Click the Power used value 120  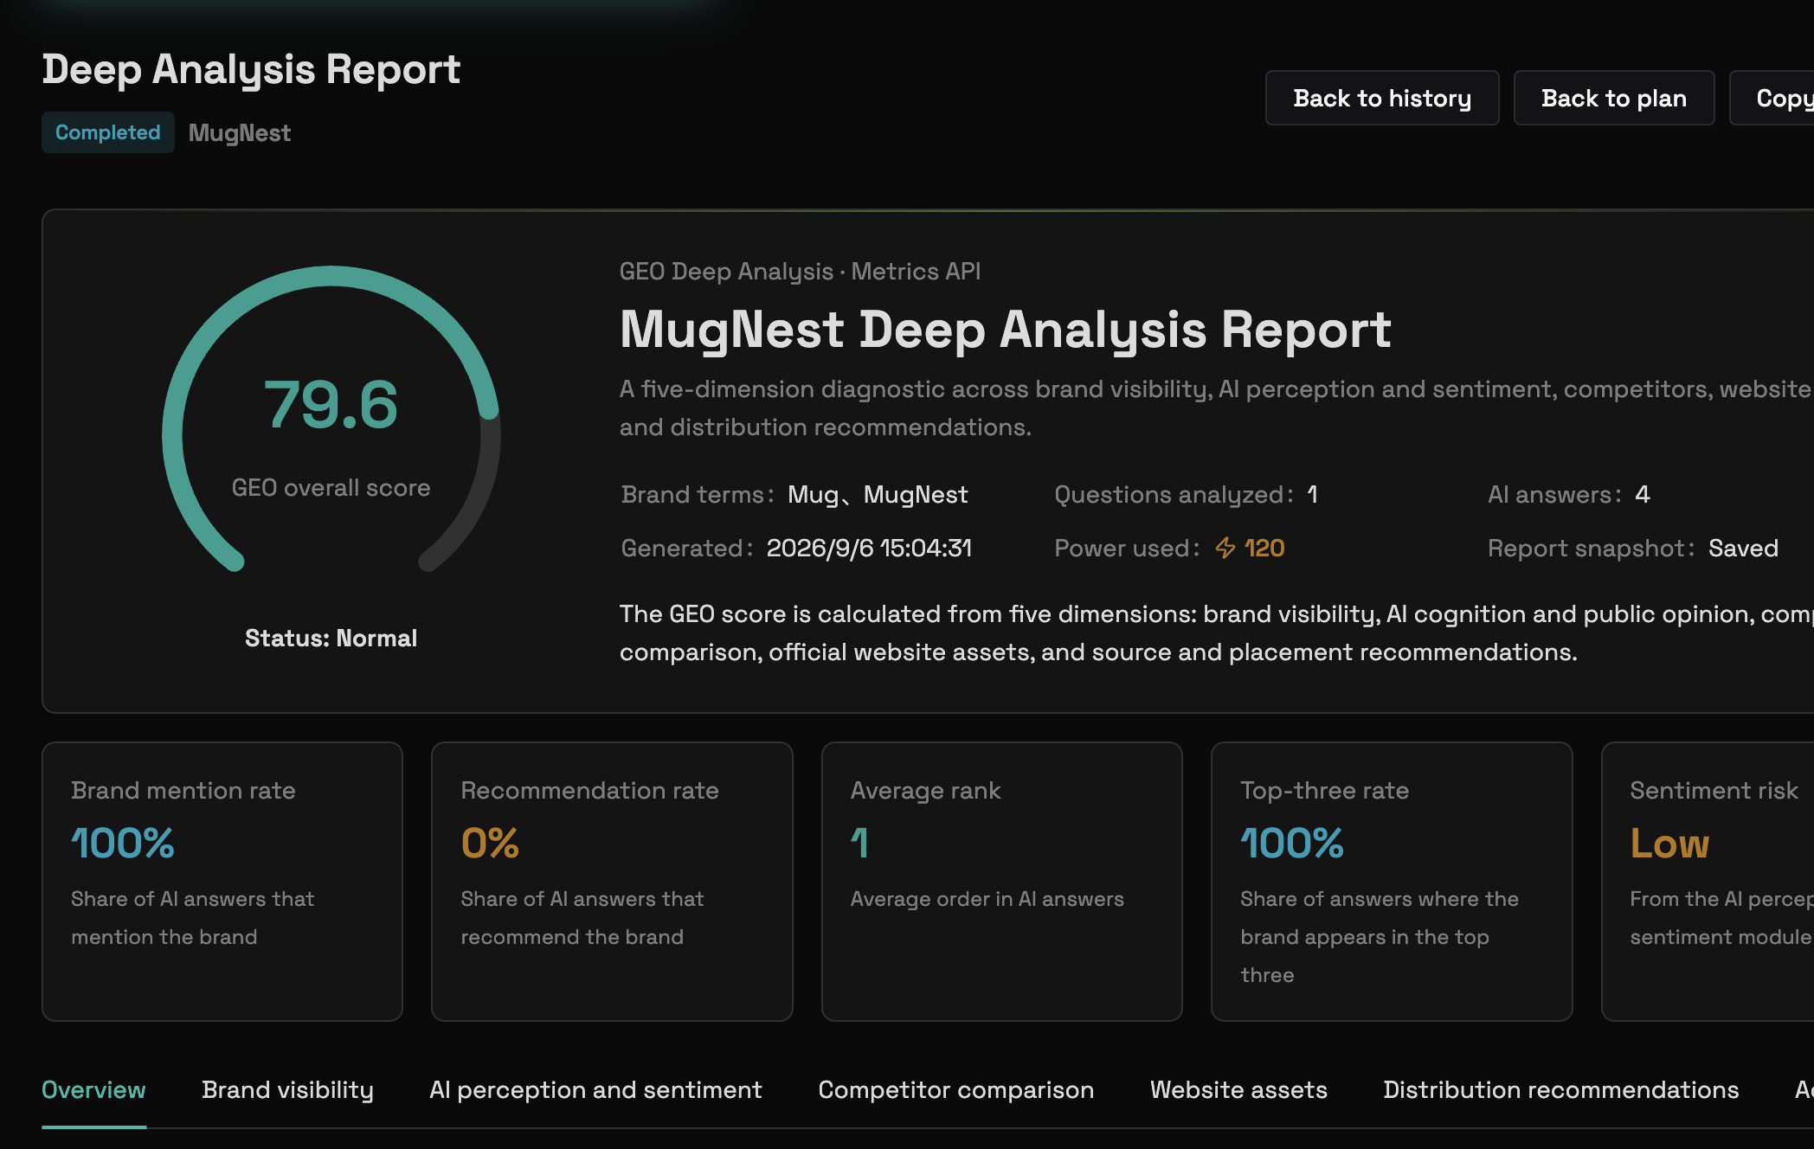point(1264,548)
